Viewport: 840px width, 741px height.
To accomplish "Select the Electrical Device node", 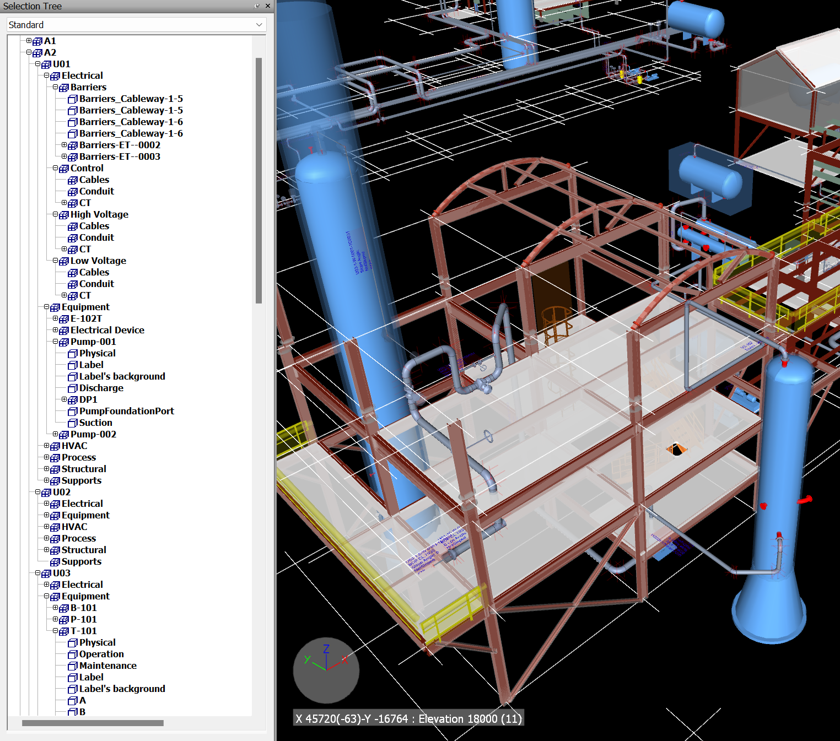I will coord(107,330).
